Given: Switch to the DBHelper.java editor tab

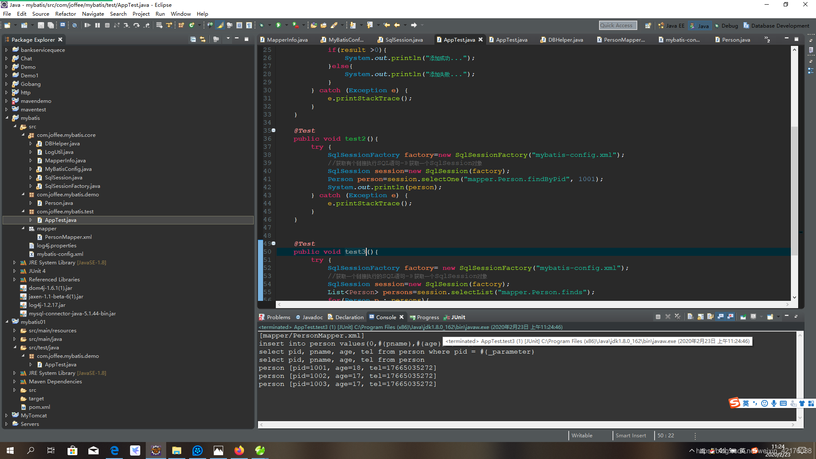Looking at the screenshot, I should click(x=565, y=40).
